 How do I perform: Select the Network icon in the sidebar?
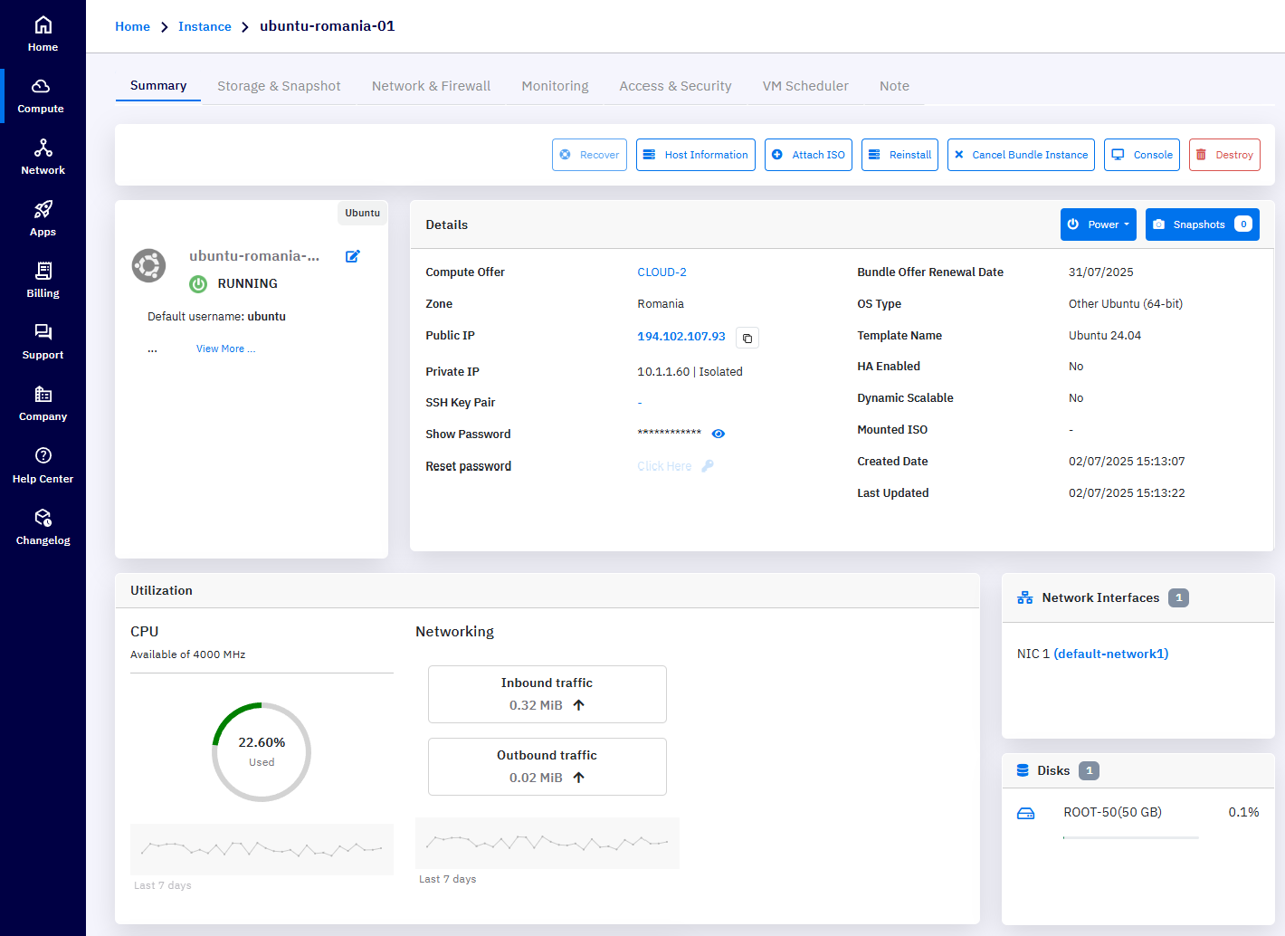point(42,156)
